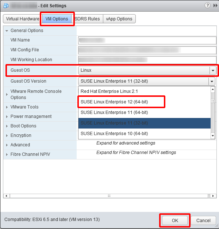The image size is (219, 229).
Task: Expand the Power management section
Action: pyautogui.click(x=7, y=117)
